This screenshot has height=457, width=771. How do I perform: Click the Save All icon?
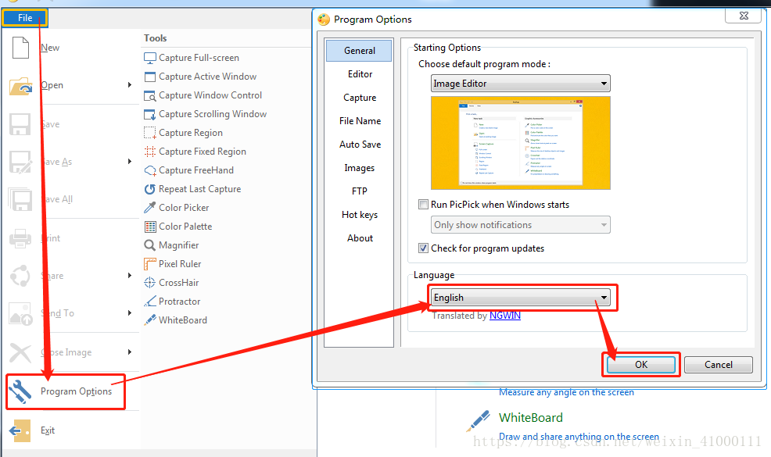(x=20, y=199)
